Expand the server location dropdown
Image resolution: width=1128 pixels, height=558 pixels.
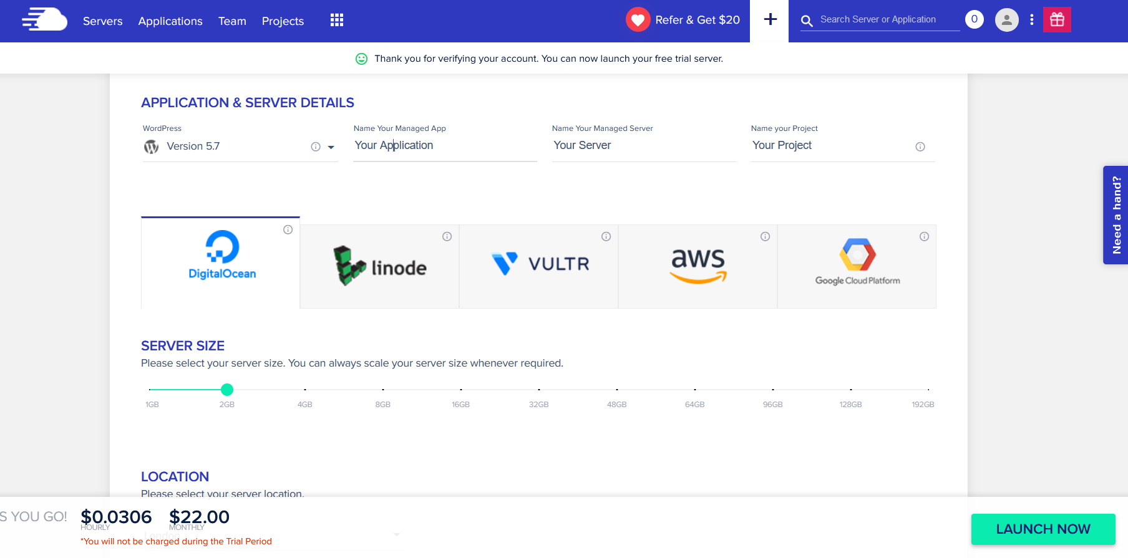click(x=397, y=534)
